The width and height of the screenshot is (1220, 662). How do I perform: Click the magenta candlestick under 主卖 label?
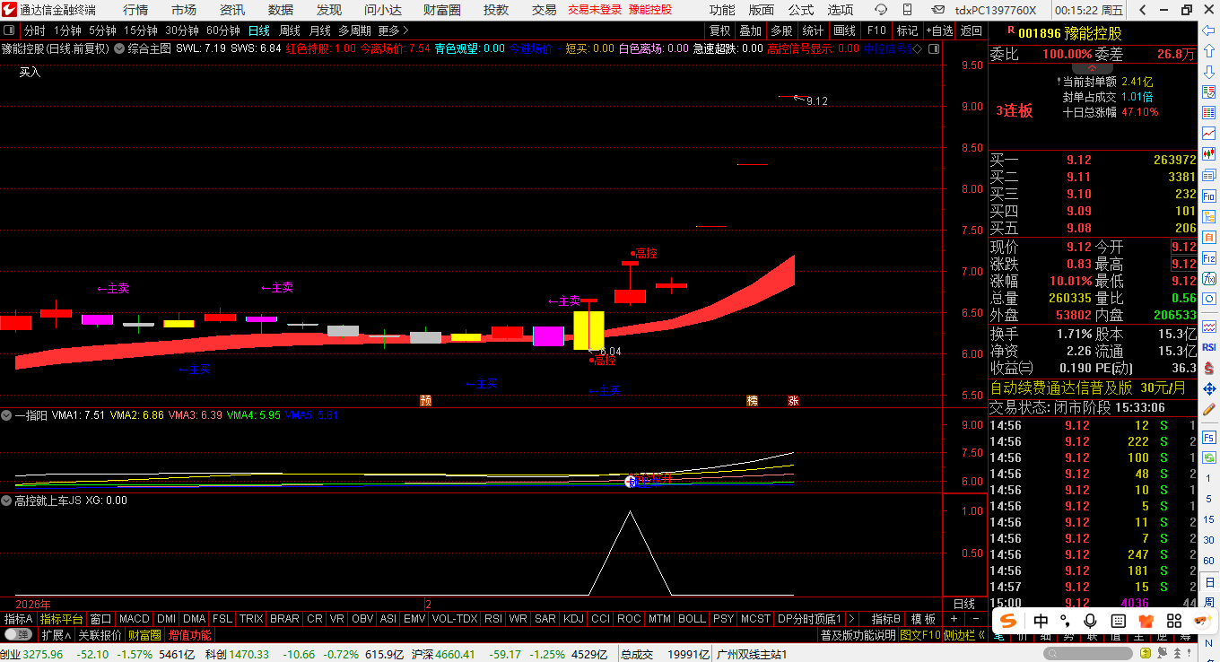pos(547,335)
